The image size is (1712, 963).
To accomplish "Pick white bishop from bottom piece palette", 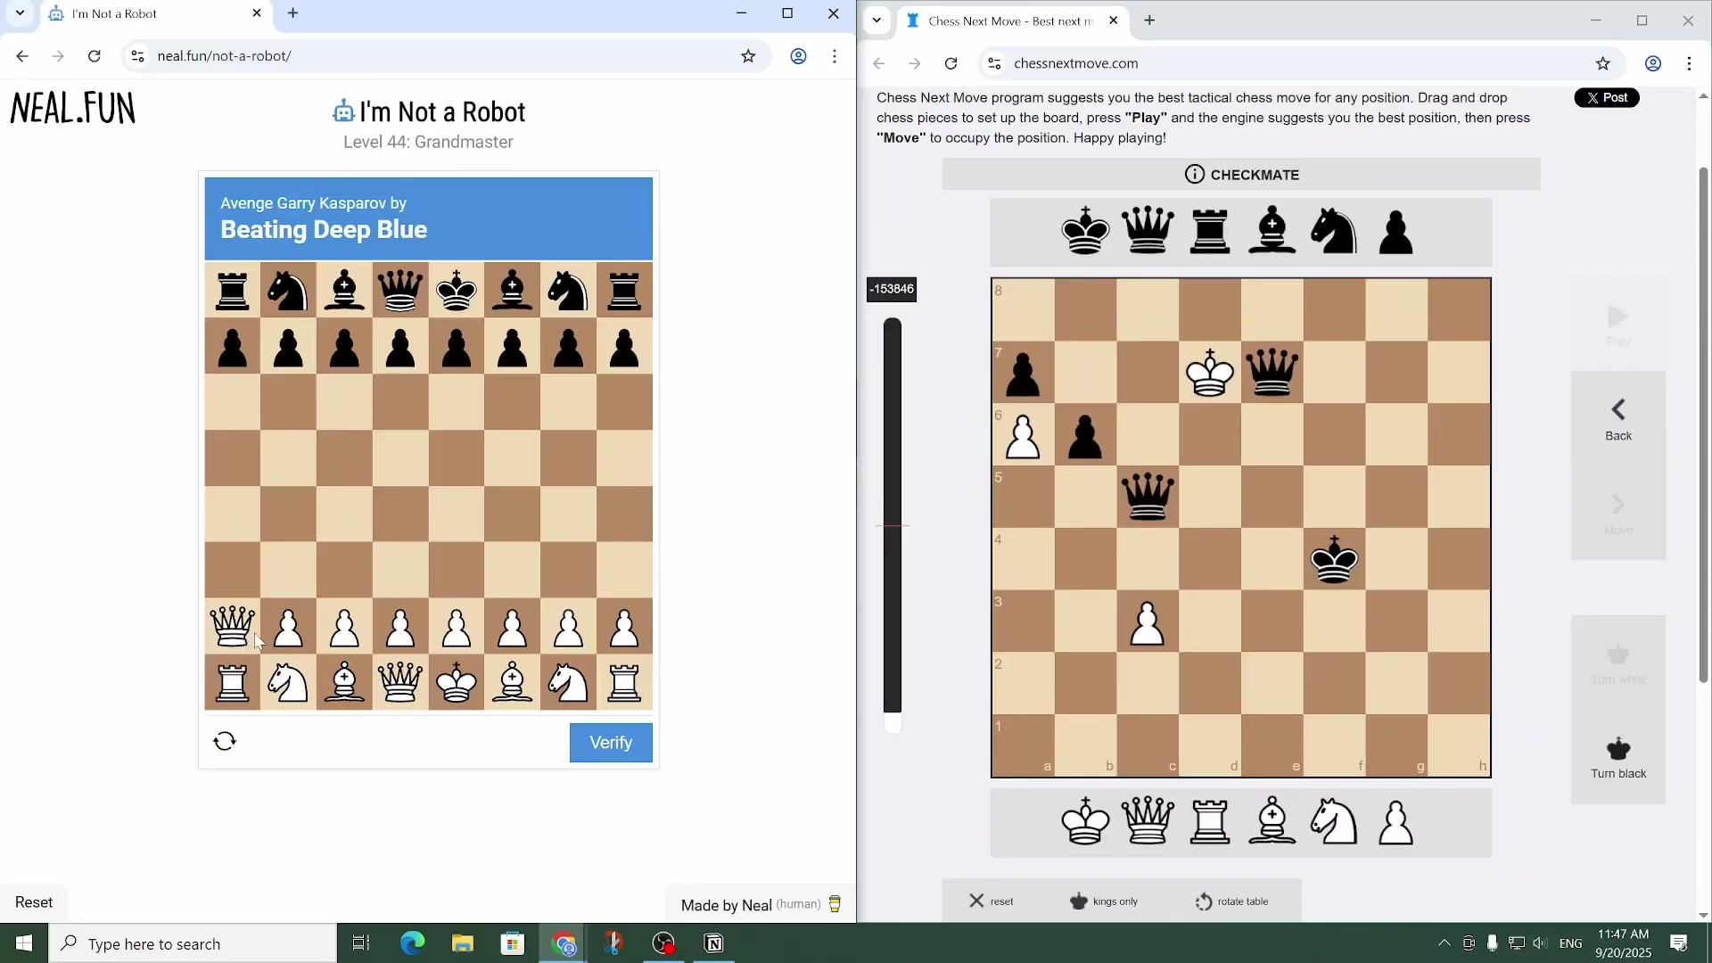I will 1272,821.
